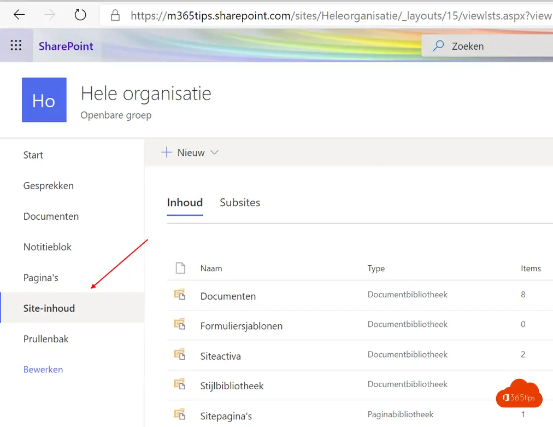Click the address bar lock icon
Screen dimensions: 553x427
click(115, 15)
